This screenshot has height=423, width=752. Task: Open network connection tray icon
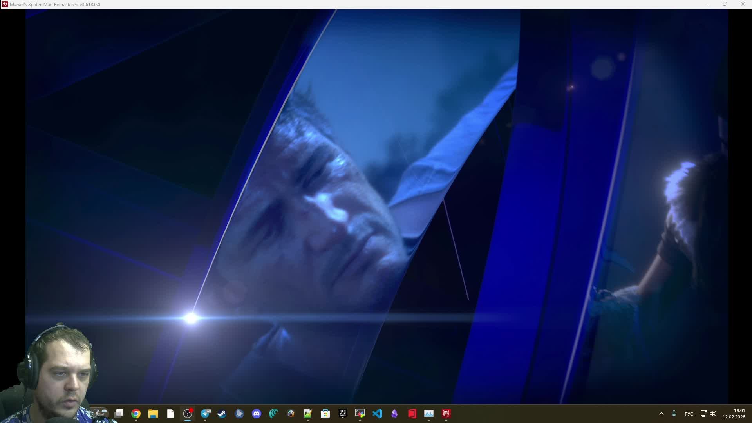point(703,414)
